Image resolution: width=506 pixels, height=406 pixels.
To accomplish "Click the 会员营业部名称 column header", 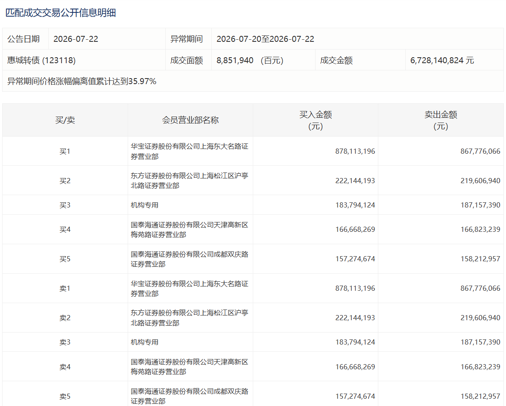I will coord(190,120).
